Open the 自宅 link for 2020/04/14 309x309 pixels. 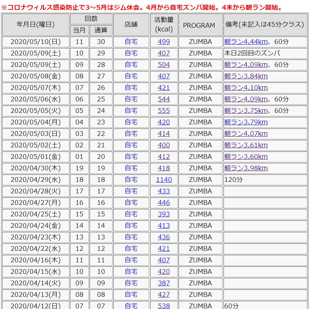click(131, 283)
